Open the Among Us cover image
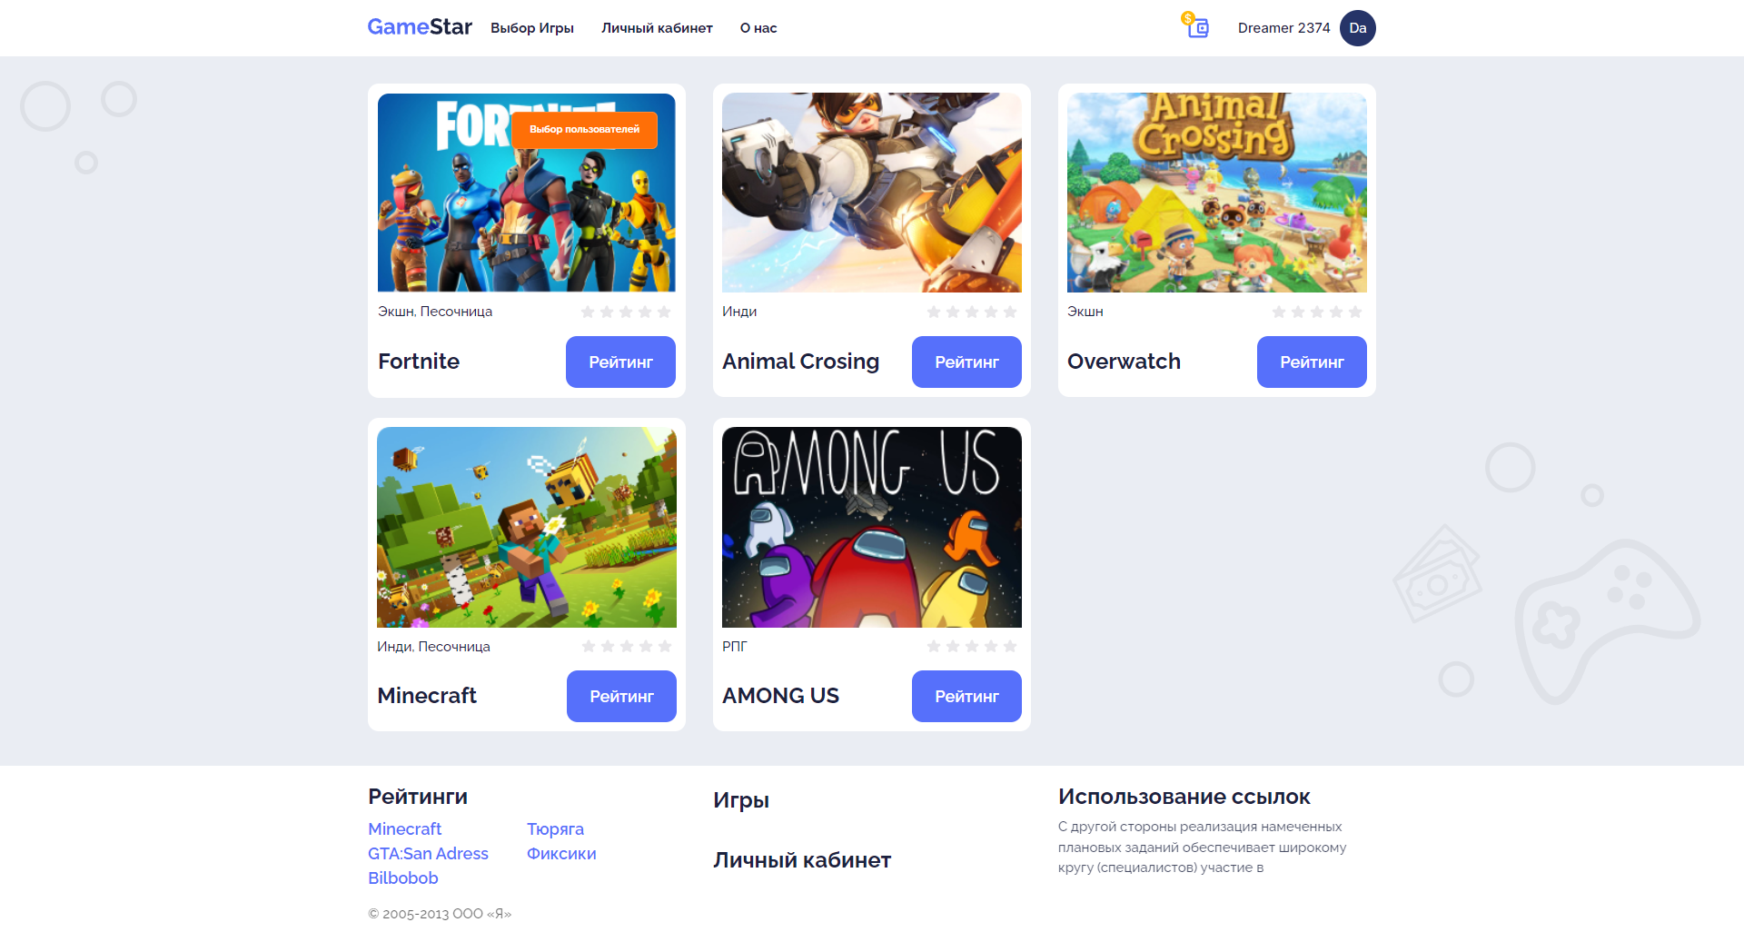Screen dimensions: 1744x942 872,527
